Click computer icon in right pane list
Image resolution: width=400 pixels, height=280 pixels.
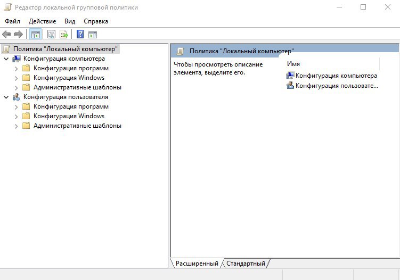(x=290, y=76)
